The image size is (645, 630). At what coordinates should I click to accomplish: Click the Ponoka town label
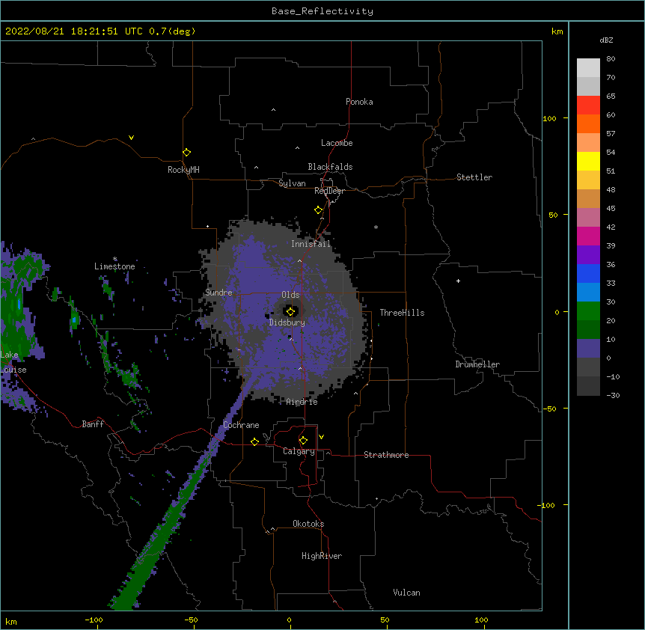pos(359,102)
